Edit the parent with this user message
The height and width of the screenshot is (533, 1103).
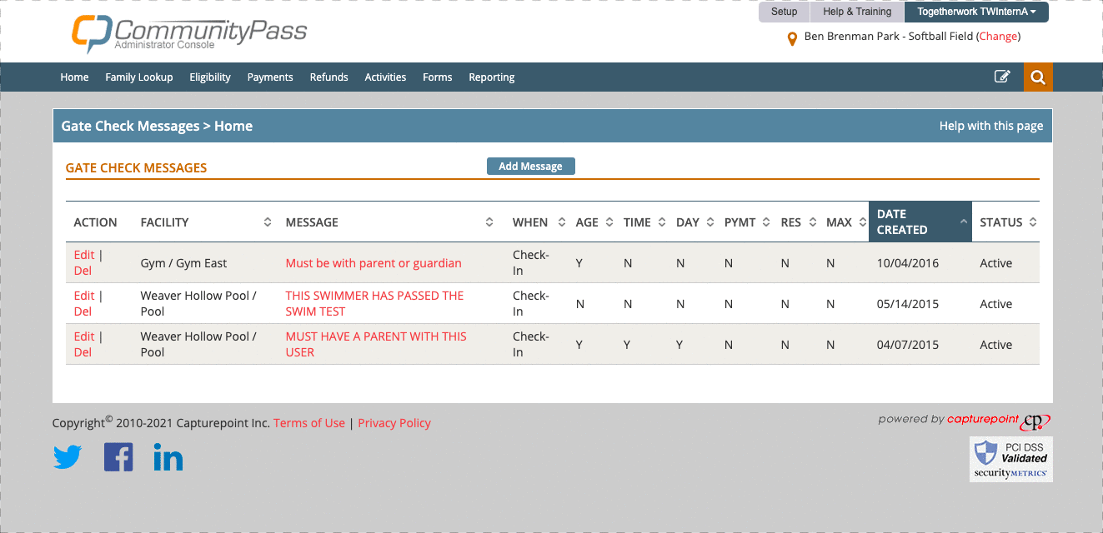84,336
